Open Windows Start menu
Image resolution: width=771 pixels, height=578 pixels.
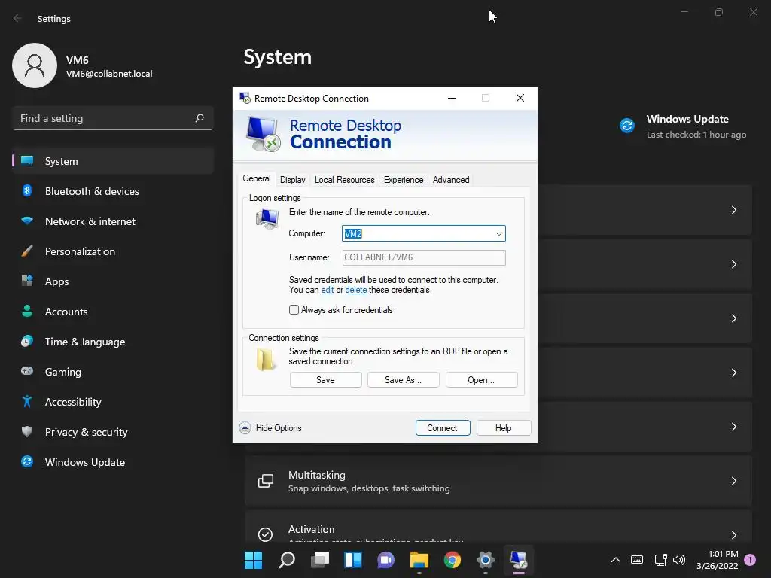(253, 560)
